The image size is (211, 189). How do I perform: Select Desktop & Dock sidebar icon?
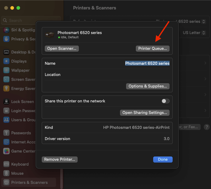(6, 52)
